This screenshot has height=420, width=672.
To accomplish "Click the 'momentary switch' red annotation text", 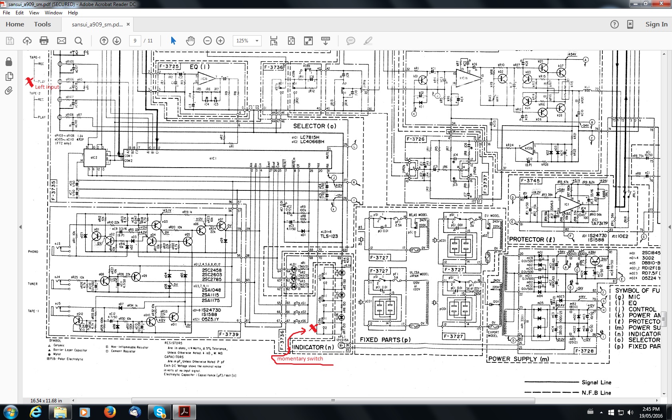I will [300, 359].
